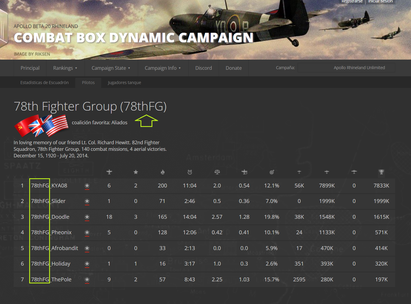Open the Discord menu link
Viewport: 411px width, 304px height.
(204, 68)
